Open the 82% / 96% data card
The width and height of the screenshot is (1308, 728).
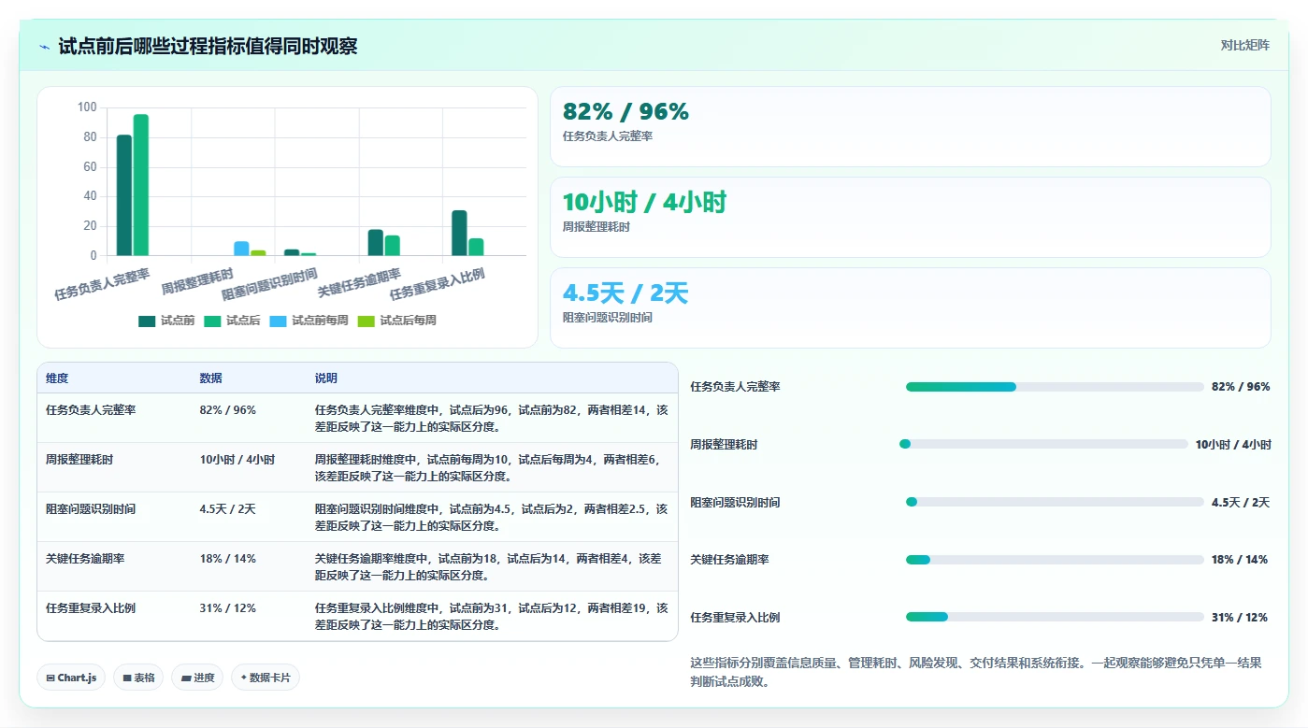point(911,127)
